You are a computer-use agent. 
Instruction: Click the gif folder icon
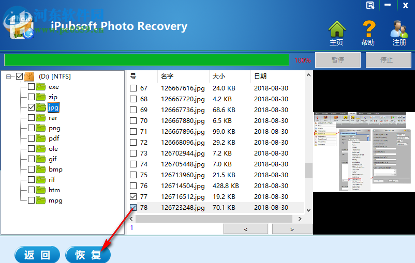[41, 159]
